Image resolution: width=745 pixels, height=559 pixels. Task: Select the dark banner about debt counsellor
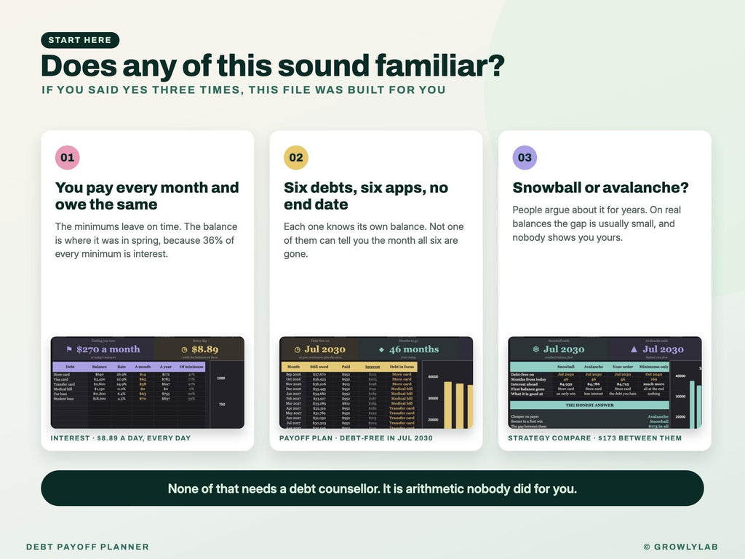372,488
